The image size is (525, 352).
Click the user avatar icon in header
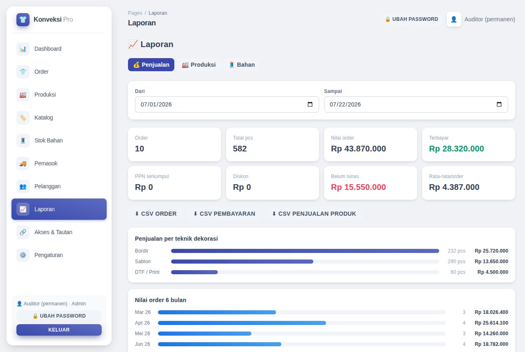point(454,19)
